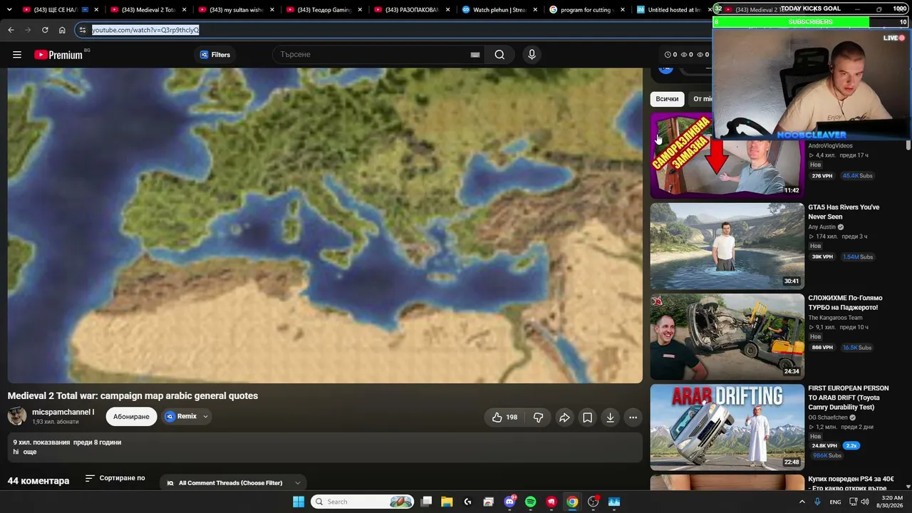Open The Kangaroos Team channel link
Viewport: 912px width, 513px height.
pos(835,318)
